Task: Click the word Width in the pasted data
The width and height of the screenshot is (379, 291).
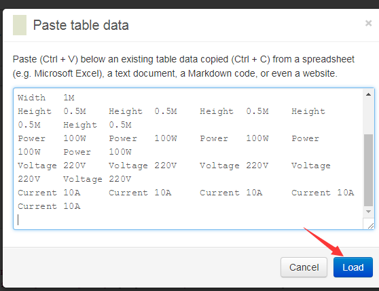Action: click(31, 98)
